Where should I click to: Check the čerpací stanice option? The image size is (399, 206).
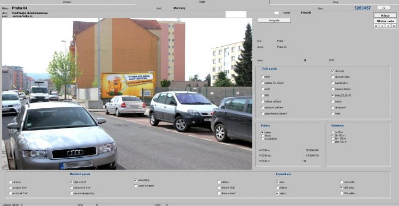pos(333,89)
